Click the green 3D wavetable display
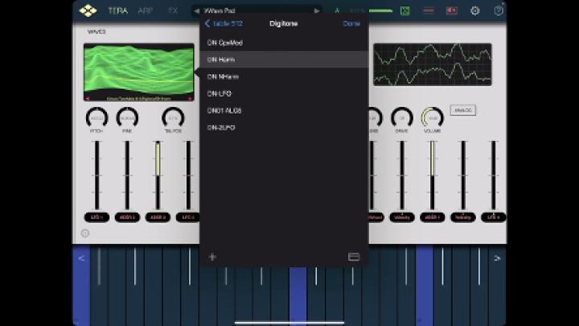 coord(139,70)
